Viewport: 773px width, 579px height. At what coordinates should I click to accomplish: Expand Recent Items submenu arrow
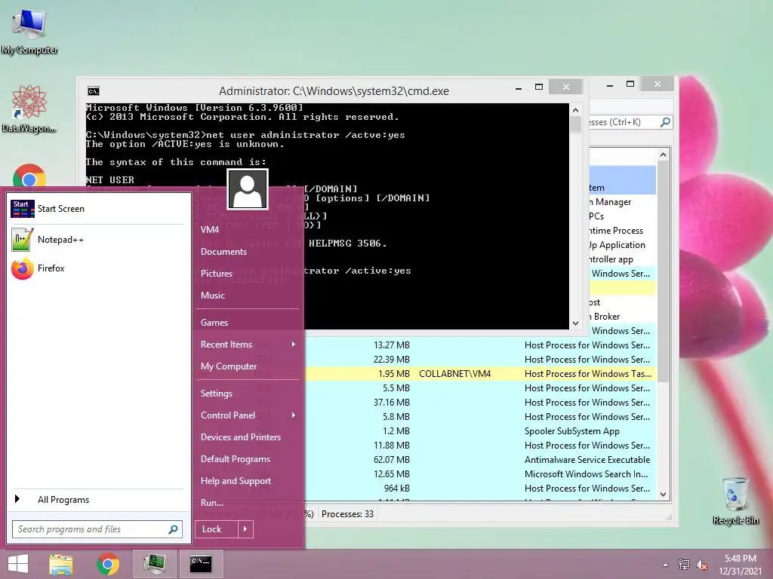pyautogui.click(x=294, y=344)
